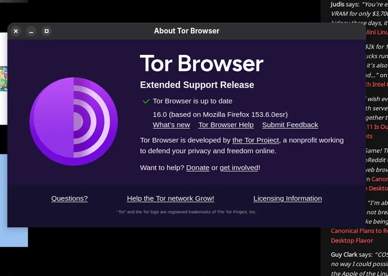
Task: Click the Tor Browser heading text
Action: (202, 63)
